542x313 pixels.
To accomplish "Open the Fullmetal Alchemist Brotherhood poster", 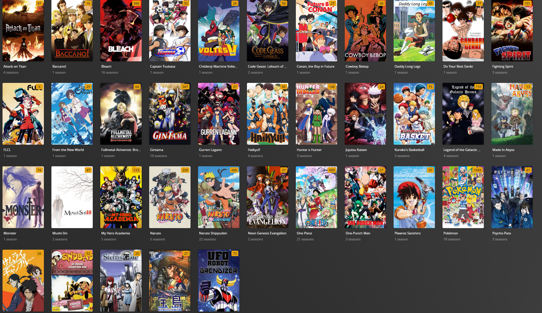I will [121, 114].
